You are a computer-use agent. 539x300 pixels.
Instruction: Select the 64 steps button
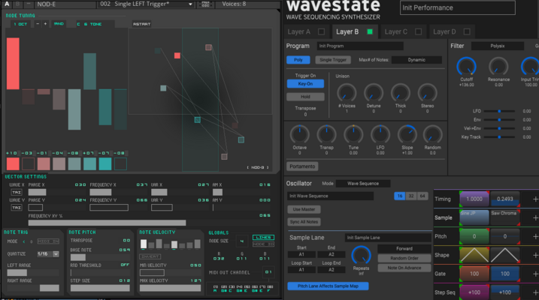point(422,196)
